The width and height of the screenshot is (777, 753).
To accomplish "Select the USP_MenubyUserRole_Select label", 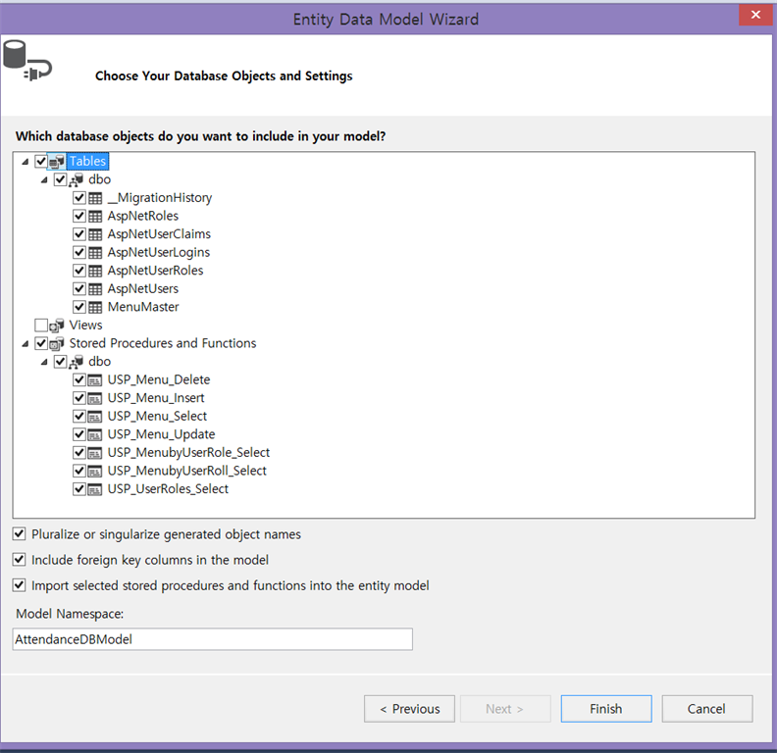I will [188, 453].
